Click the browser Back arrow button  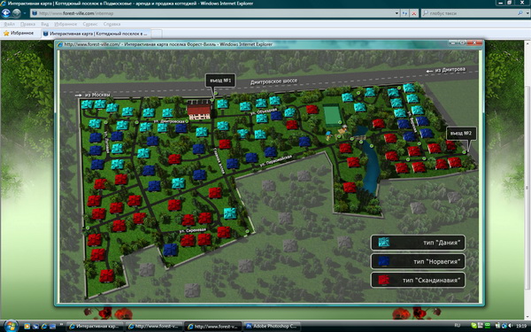[6, 13]
